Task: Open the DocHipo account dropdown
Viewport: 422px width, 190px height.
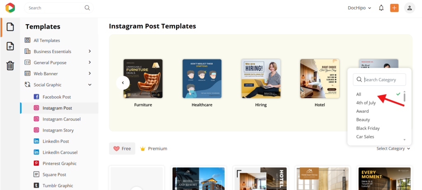Action: (359, 8)
